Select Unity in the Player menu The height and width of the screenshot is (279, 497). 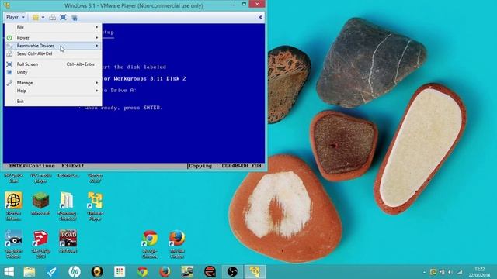click(x=54, y=72)
